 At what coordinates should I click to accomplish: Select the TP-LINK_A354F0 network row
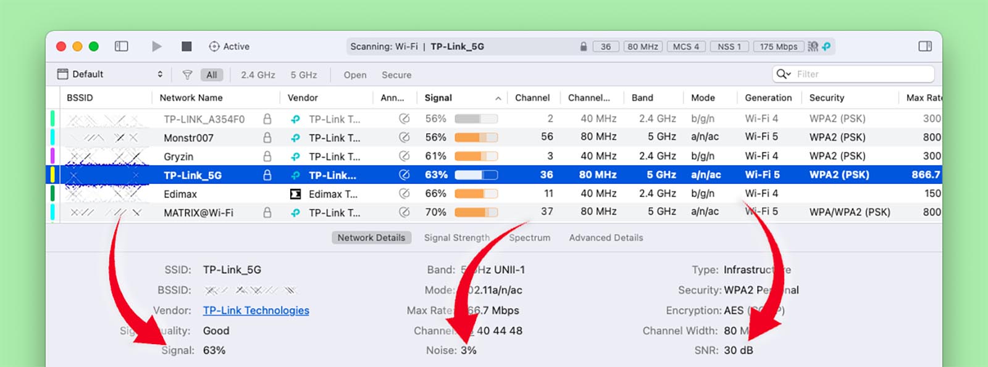pyautogui.click(x=494, y=118)
